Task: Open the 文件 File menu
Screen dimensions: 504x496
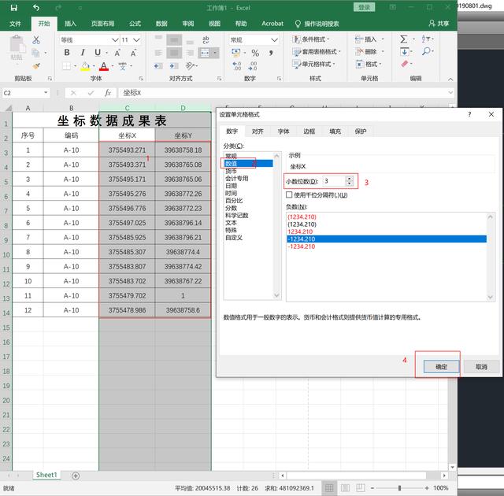Action: coord(15,24)
